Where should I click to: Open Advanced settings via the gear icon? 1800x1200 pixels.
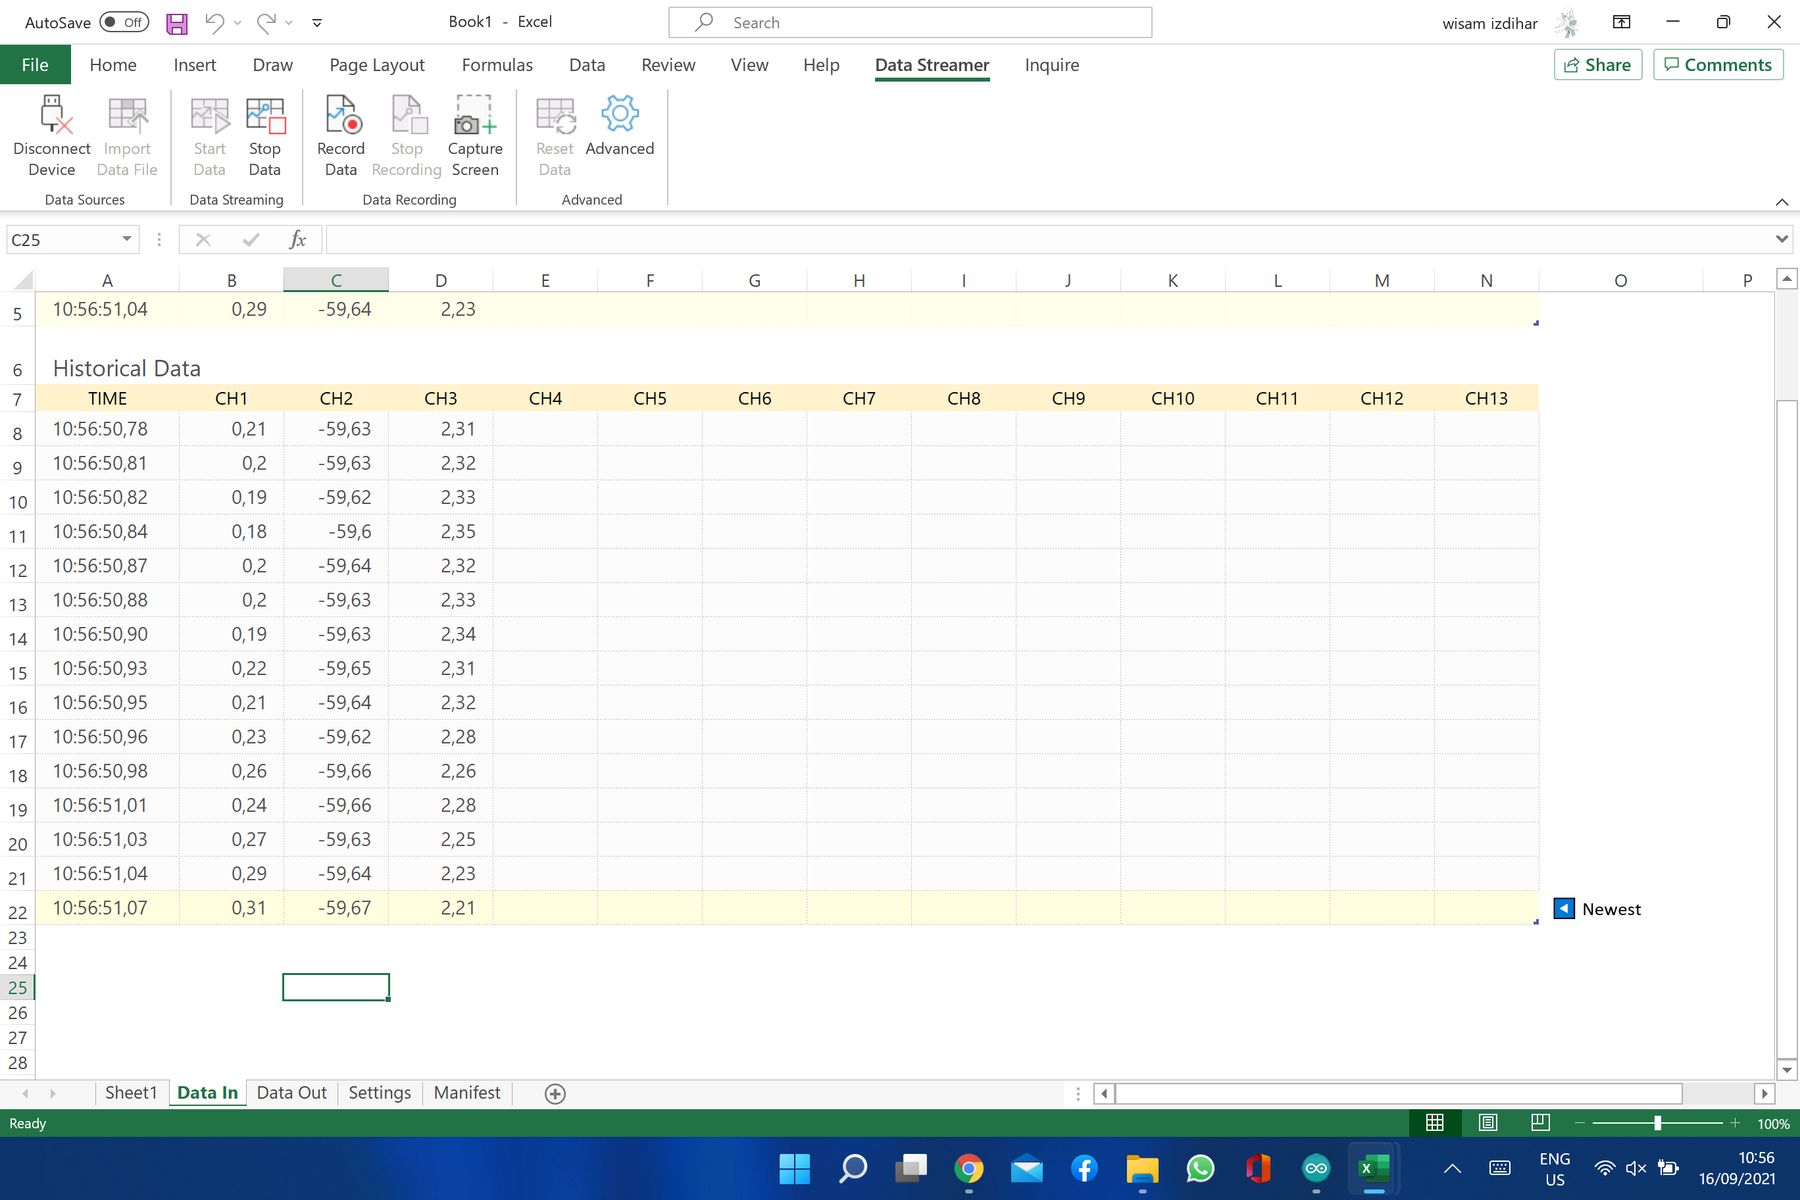[x=620, y=114]
